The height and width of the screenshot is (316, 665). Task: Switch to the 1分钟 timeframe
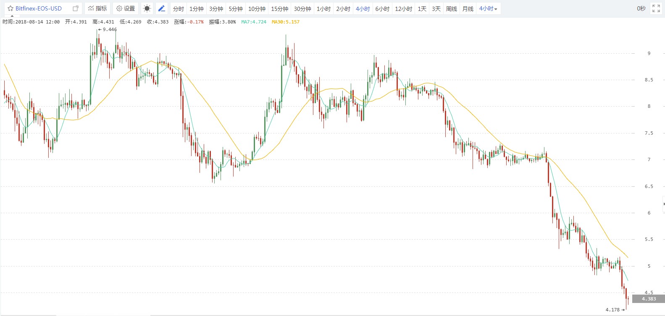[x=196, y=9]
